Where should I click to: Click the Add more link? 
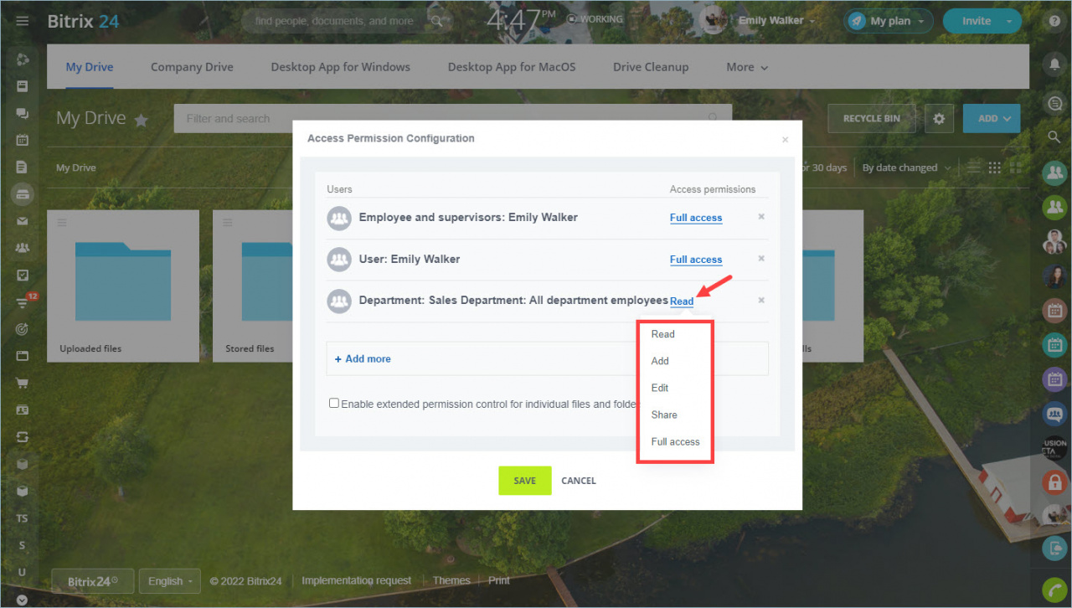[x=363, y=358]
